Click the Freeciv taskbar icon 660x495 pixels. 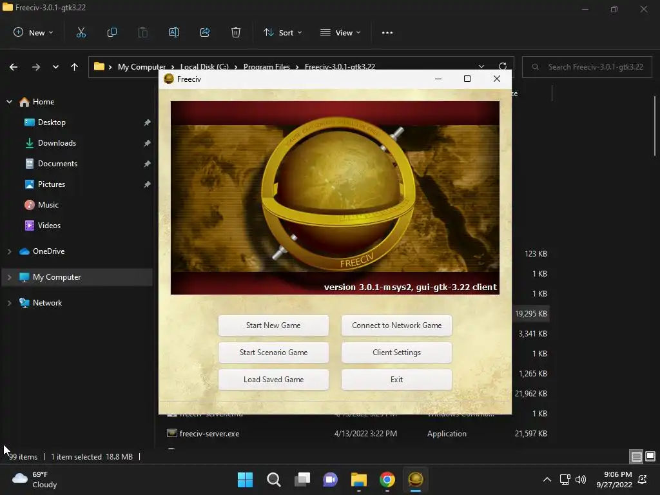click(x=416, y=480)
